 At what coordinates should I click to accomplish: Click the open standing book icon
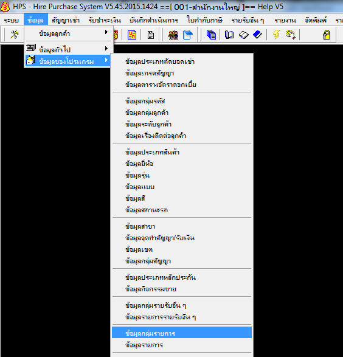[x=229, y=35]
